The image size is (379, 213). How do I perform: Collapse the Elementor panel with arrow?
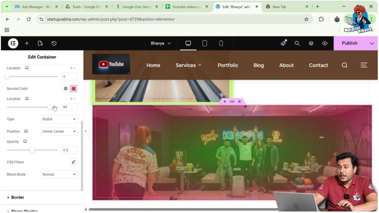(85, 131)
